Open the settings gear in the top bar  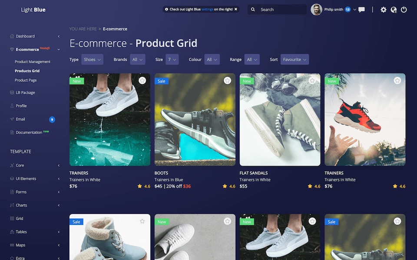pyautogui.click(x=384, y=9)
